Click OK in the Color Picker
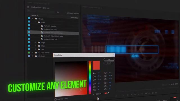Image resolution: width=180 pixels, height=101 pixels. (x=109, y=59)
